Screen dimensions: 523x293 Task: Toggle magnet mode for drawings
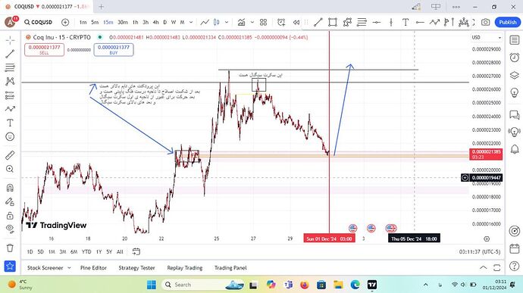click(10, 188)
